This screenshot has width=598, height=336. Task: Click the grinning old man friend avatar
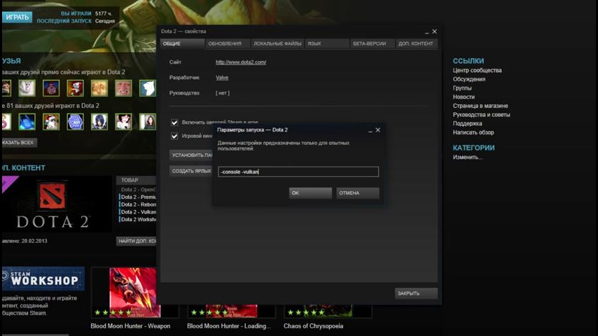point(123,87)
